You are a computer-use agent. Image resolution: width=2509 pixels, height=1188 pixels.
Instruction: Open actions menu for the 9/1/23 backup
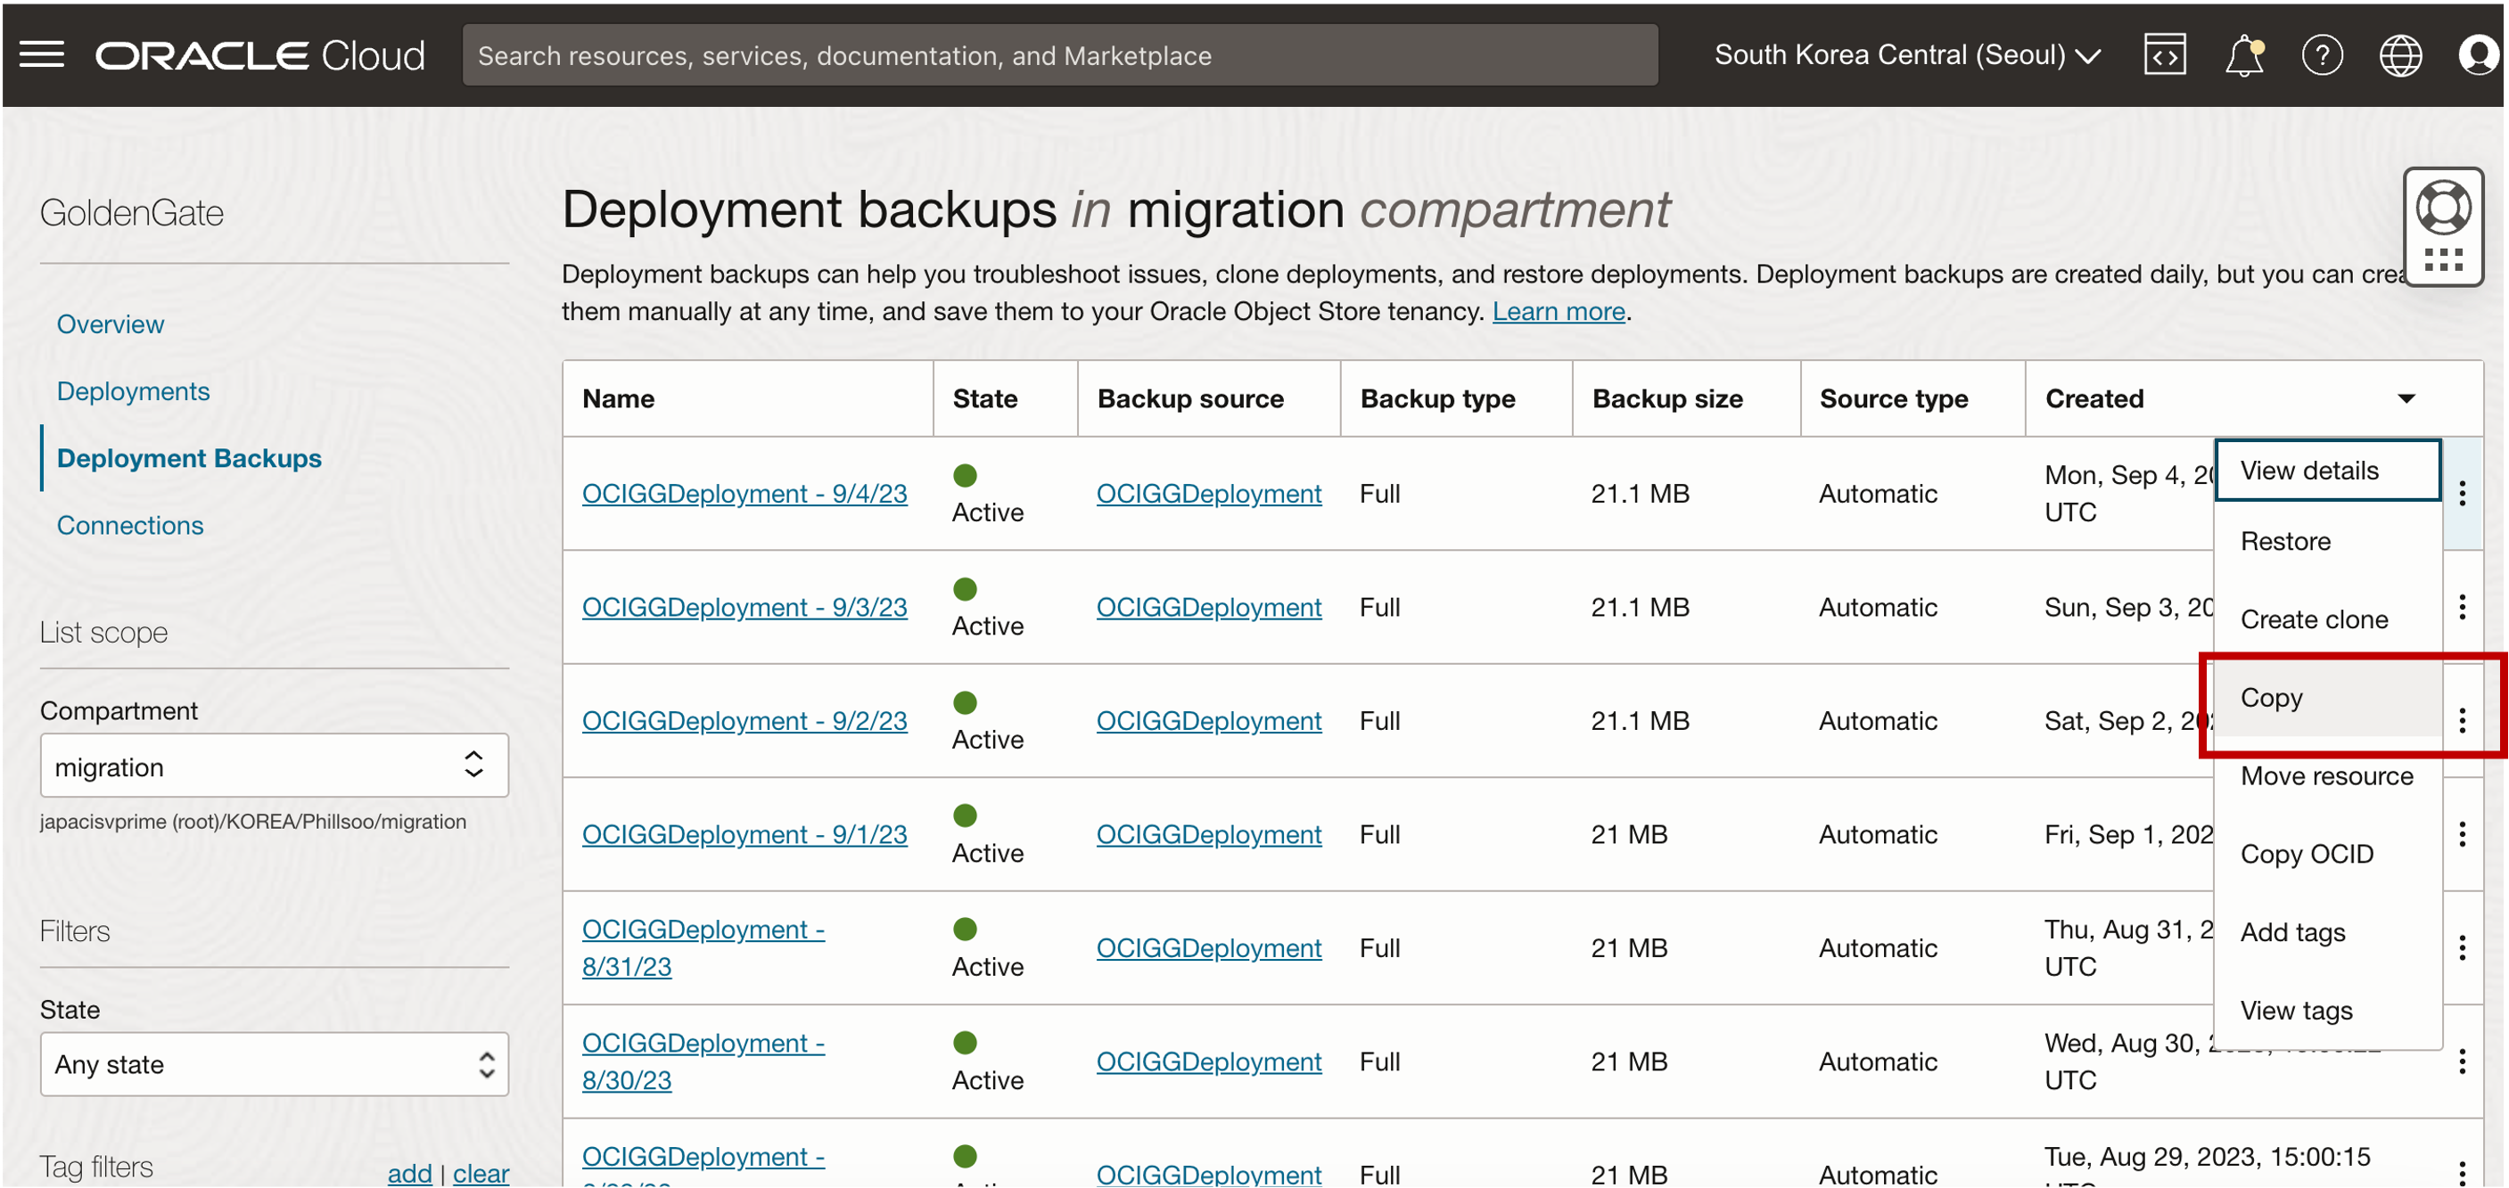(x=2463, y=834)
